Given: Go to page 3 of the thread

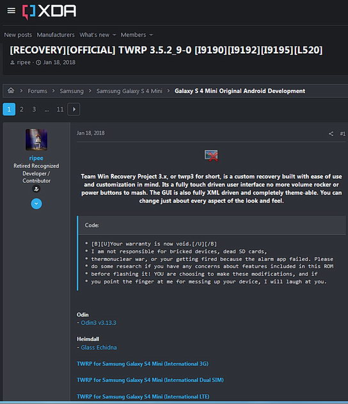Looking at the screenshot, I should pyautogui.click(x=34, y=109).
